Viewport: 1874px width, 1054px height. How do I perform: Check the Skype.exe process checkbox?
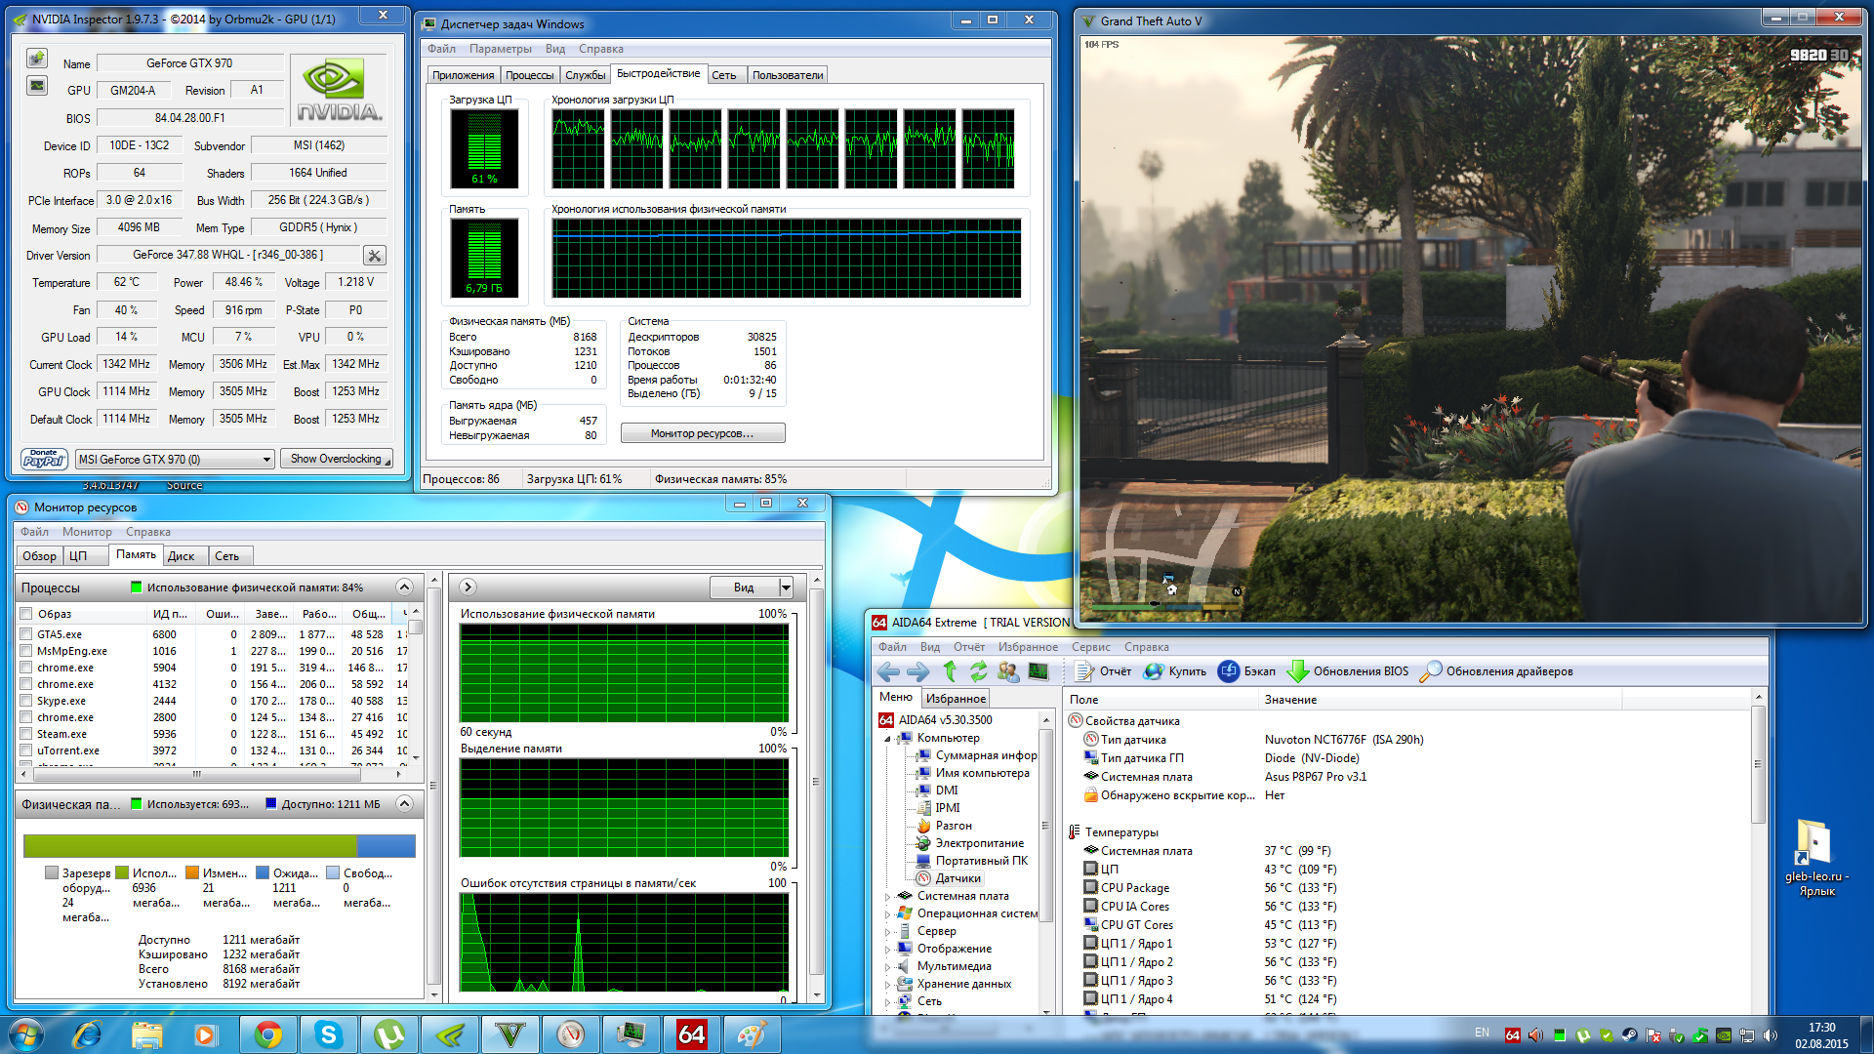pyautogui.click(x=26, y=701)
